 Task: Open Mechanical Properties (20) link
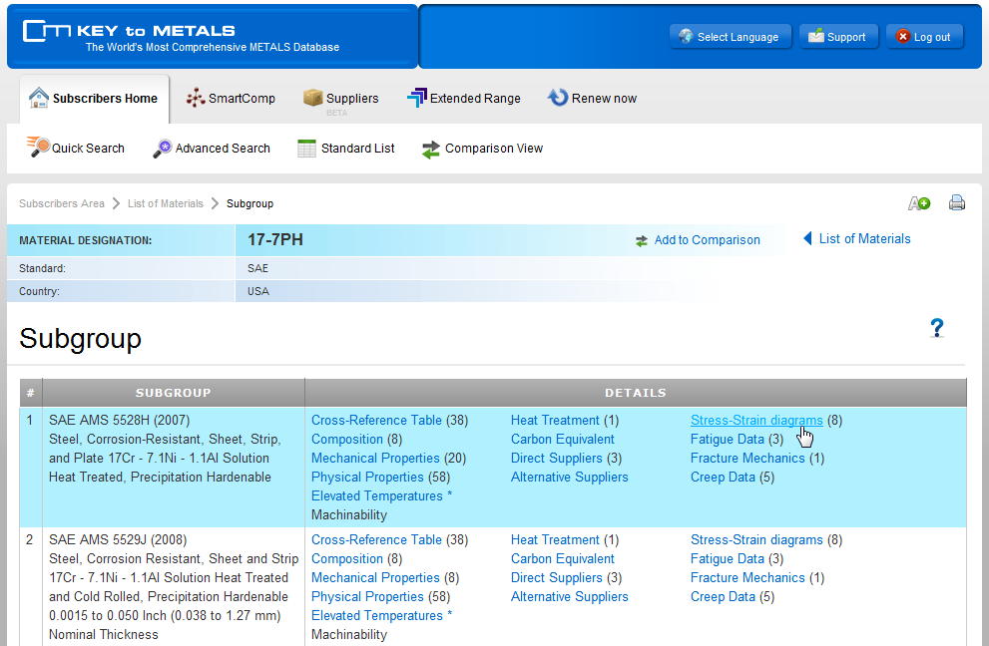tap(375, 459)
